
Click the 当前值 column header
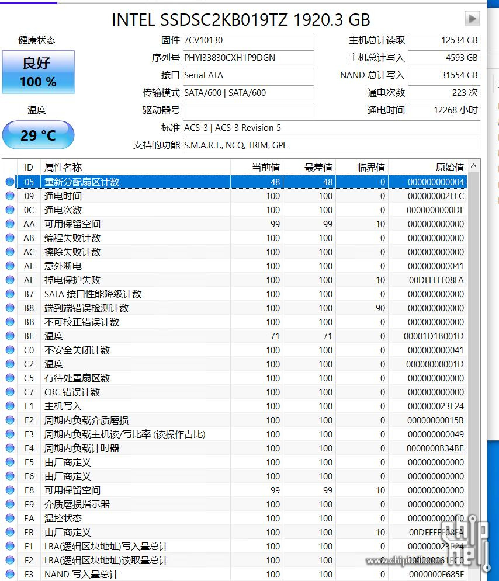(x=265, y=167)
